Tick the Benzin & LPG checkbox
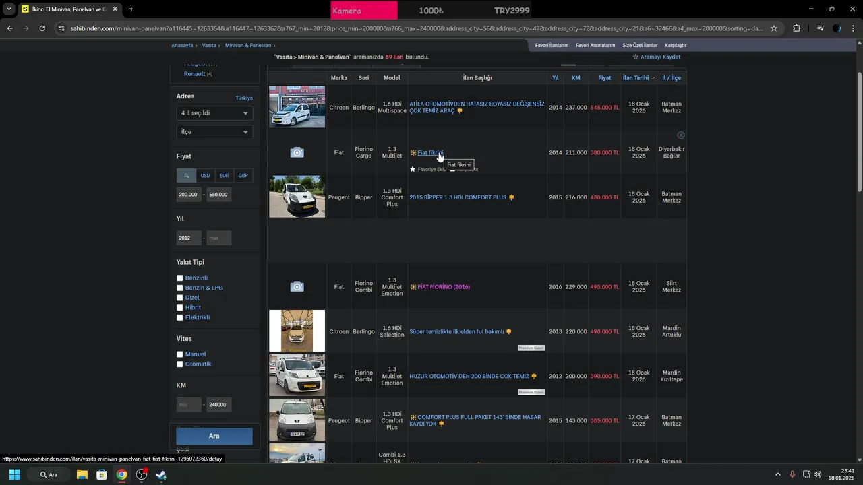863x485 pixels. coord(180,288)
